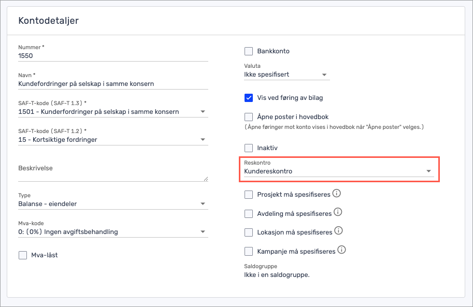The width and height of the screenshot is (473, 307).
Task: Click the Nummer field containing 1550
Action: tap(113, 55)
